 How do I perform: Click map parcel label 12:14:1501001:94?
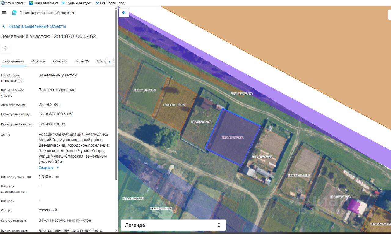tap(340, 197)
